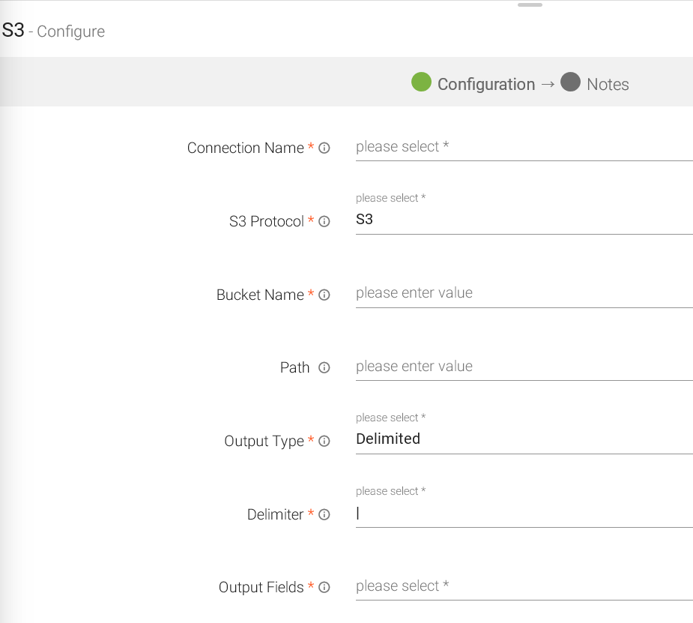Click into the Bucket Name field
Viewport: 693px width, 623px height.
click(x=523, y=293)
